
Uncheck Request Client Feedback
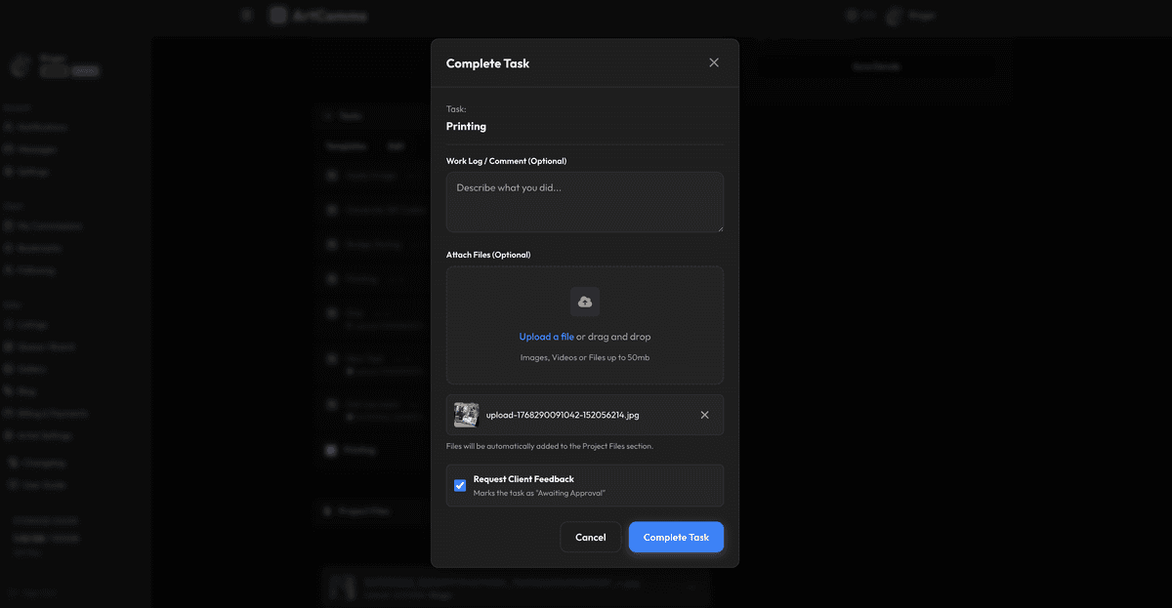459,485
